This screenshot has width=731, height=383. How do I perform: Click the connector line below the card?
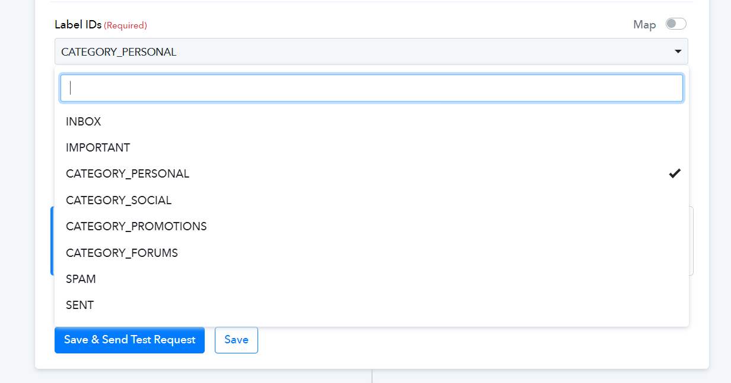tap(372, 376)
